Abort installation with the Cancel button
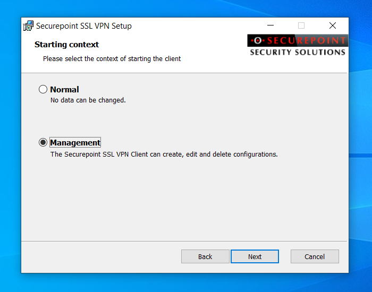The width and height of the screenshot is (372, 292). 315,256
